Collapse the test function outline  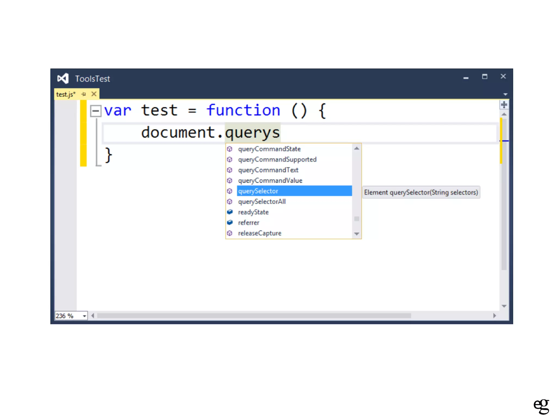(95, 111)
